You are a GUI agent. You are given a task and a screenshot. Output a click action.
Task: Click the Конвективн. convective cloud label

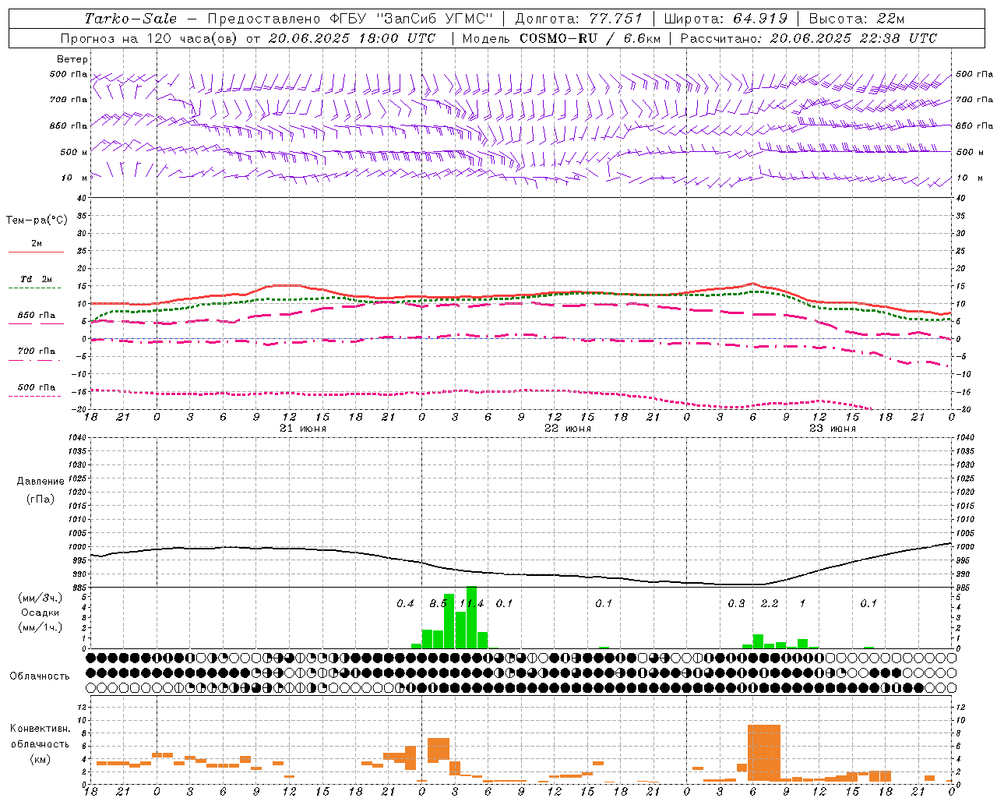click(40, 729)
